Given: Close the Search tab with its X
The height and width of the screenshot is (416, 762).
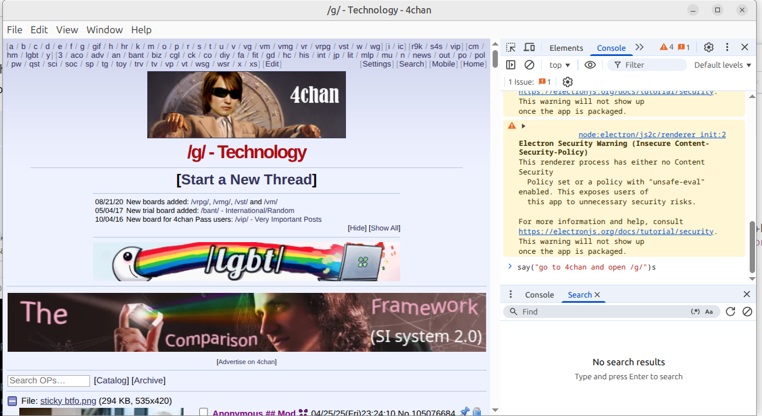Looking at the screenshot, I should click(x=597, y=295).
